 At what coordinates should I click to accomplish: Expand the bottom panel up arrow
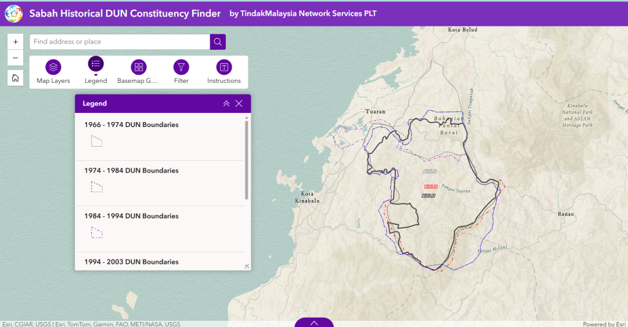(314, 322)
